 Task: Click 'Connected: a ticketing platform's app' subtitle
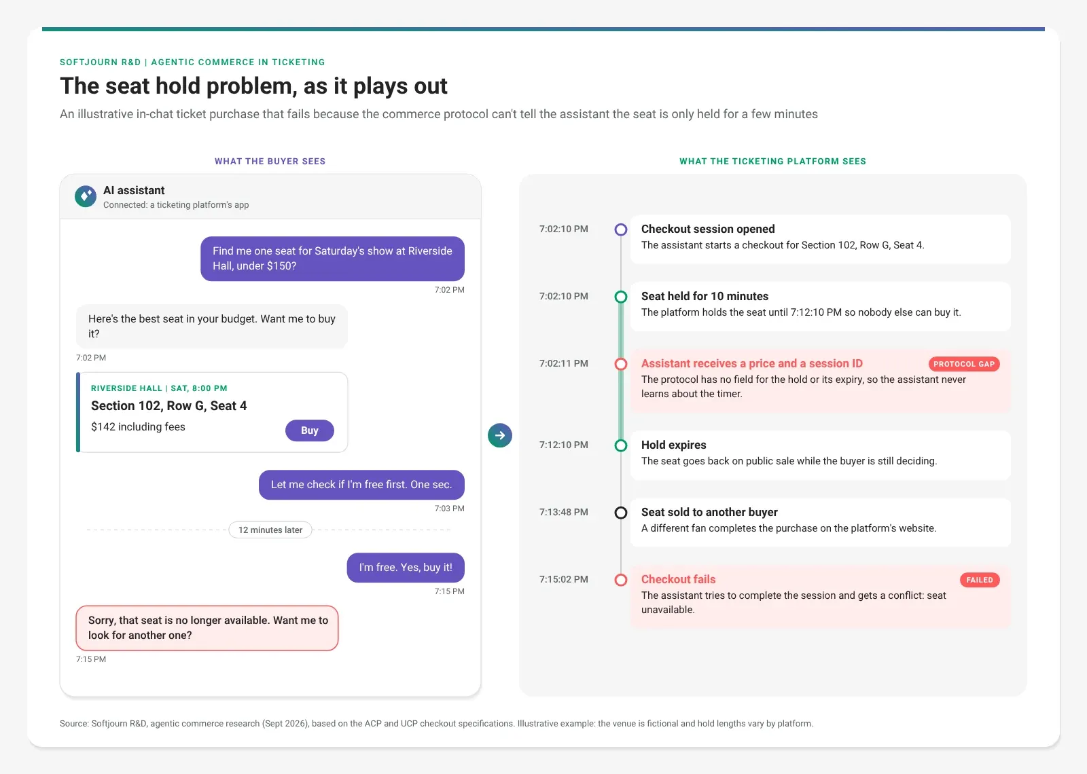pos(176,205)
